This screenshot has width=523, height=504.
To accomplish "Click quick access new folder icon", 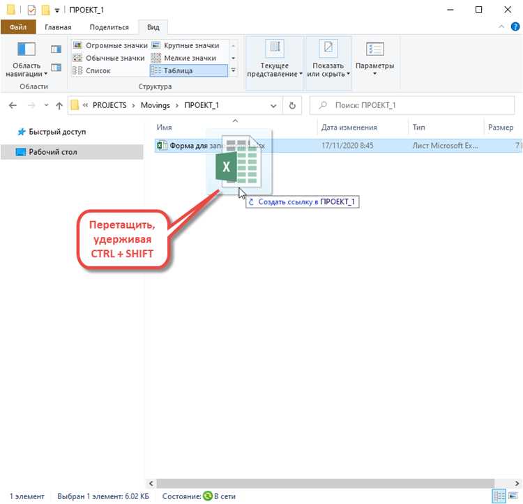I will (46, 10).
